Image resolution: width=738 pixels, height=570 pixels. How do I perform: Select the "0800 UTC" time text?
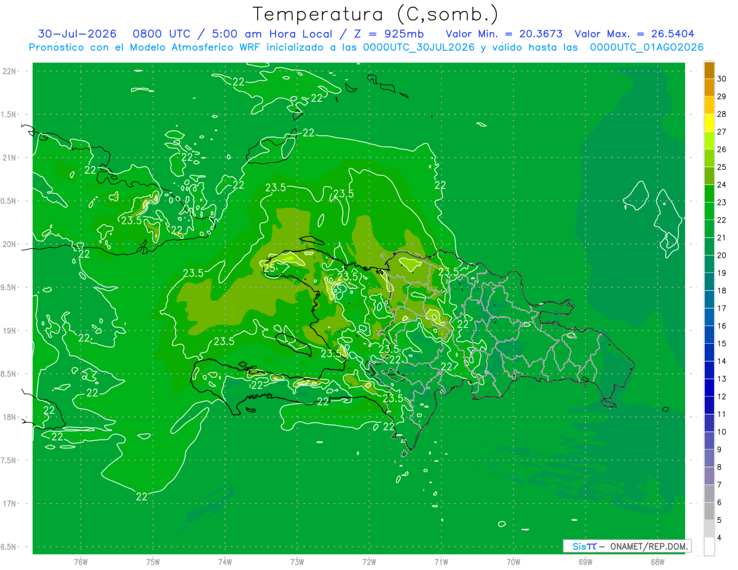click(161, 34)
